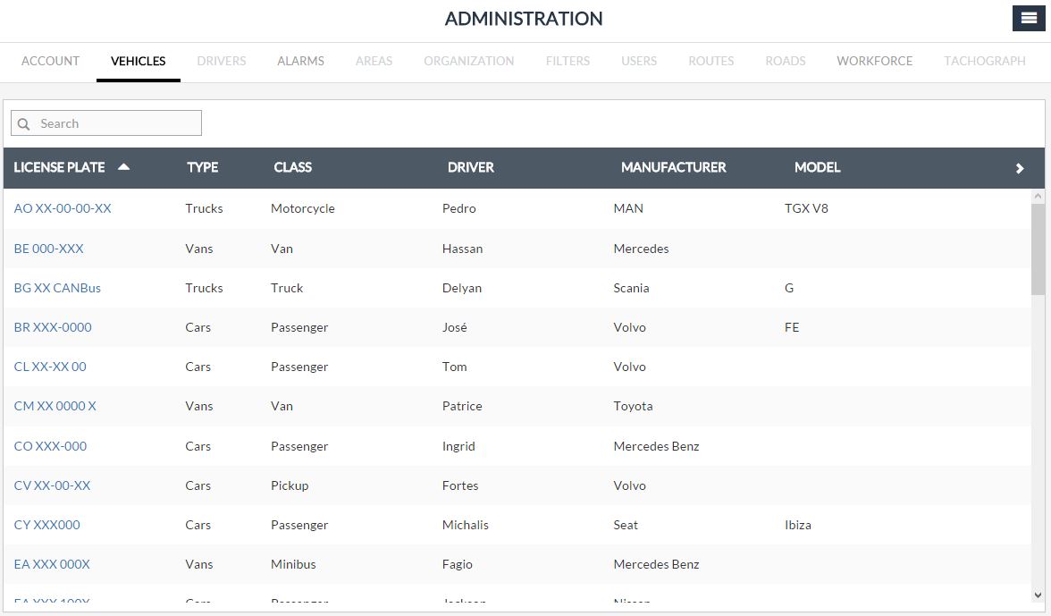The image size is (1051, 616).
Task: Open the hamburger menu icon
Action: pos(1029,19)
